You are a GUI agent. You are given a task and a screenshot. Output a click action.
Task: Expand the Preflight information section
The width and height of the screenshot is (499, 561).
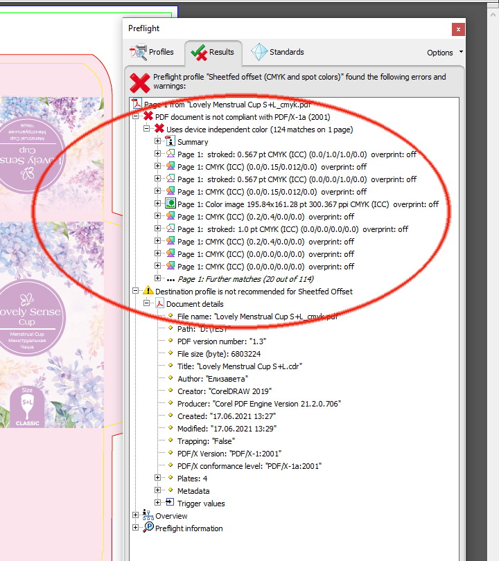(135, 528)
